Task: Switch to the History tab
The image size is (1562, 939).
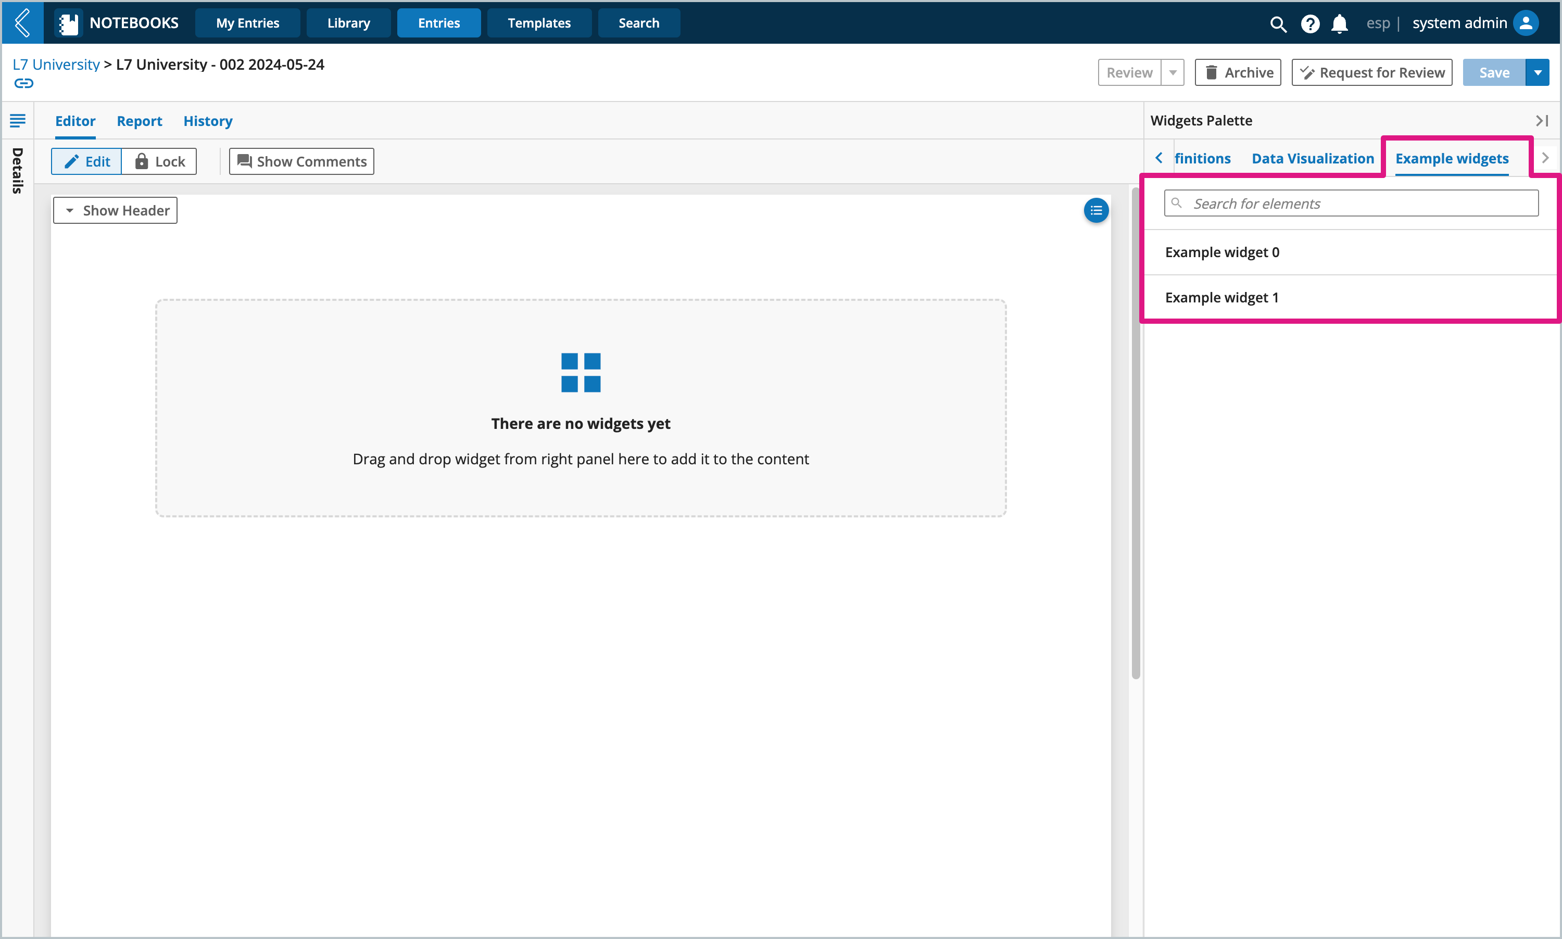Action: (x=208, y=120)
